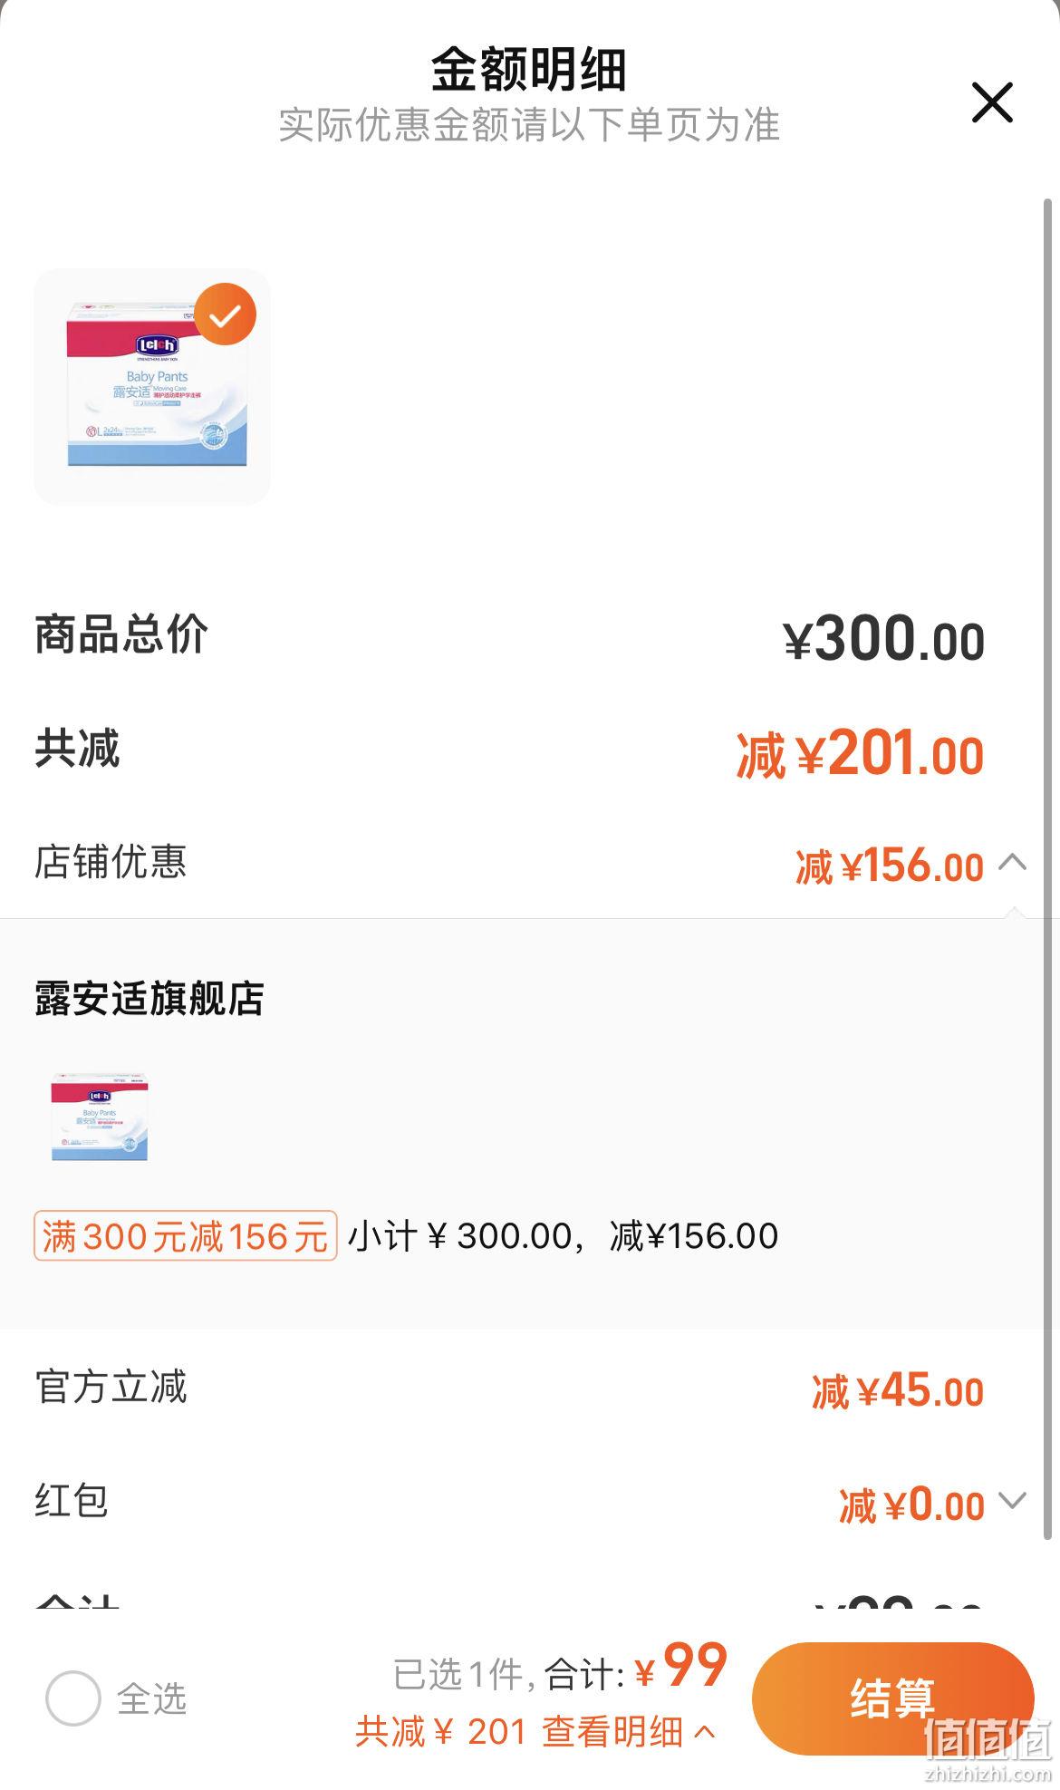
Task: Close the 金额明细 panel with X icon
Action: pyautogui.click(x=991, y=102)
